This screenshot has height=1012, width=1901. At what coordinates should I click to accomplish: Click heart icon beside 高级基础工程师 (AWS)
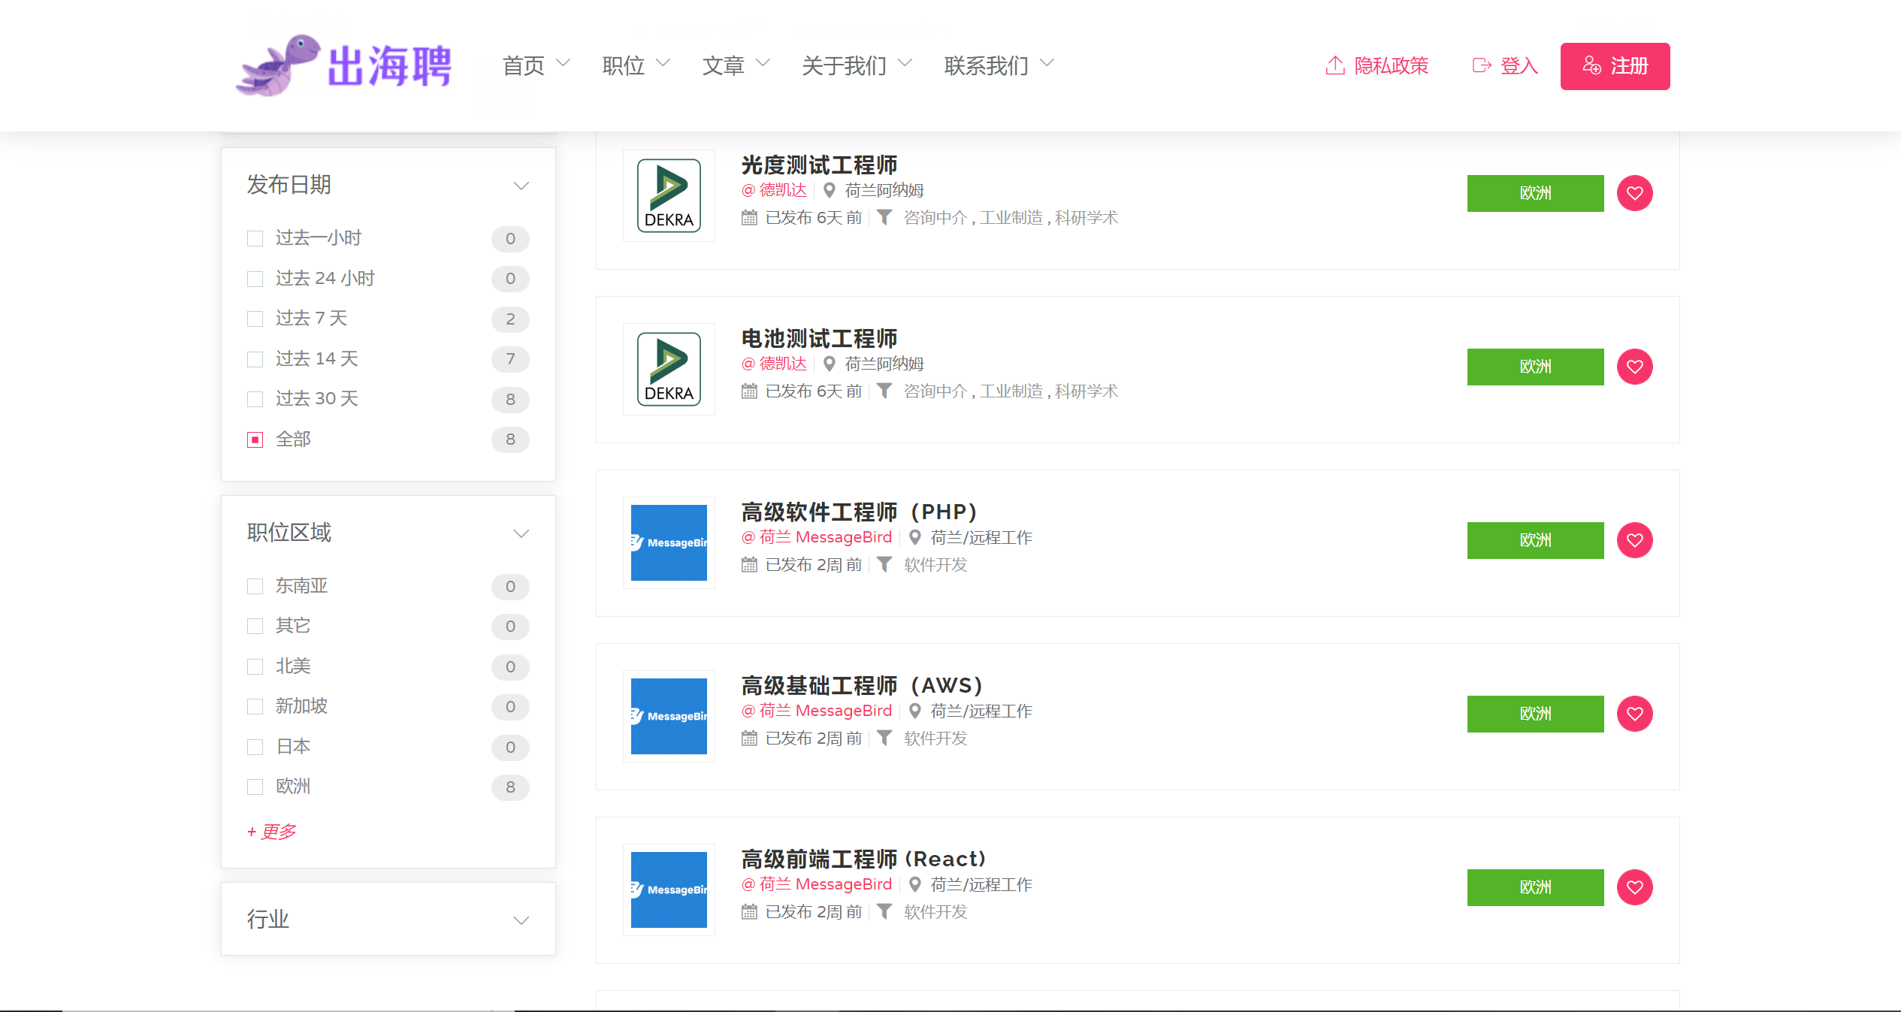coord(1634,714)
